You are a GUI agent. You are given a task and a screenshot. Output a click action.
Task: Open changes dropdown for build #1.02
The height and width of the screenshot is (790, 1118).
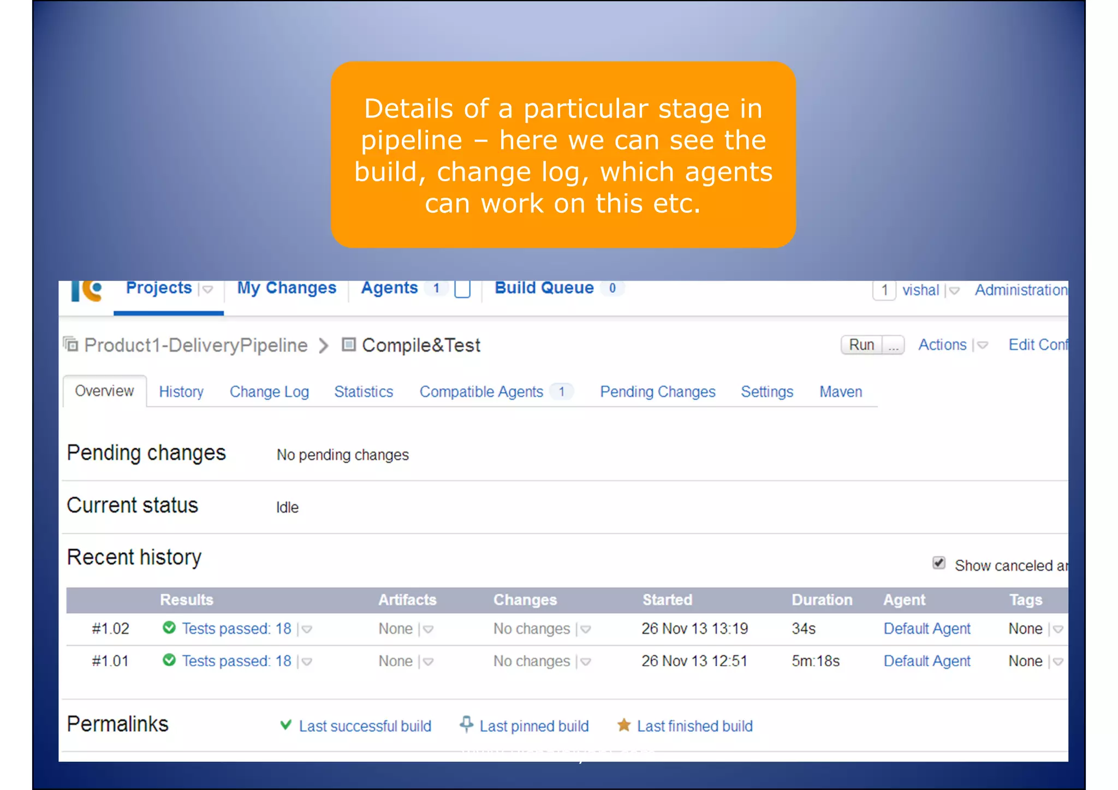point(586,629)
